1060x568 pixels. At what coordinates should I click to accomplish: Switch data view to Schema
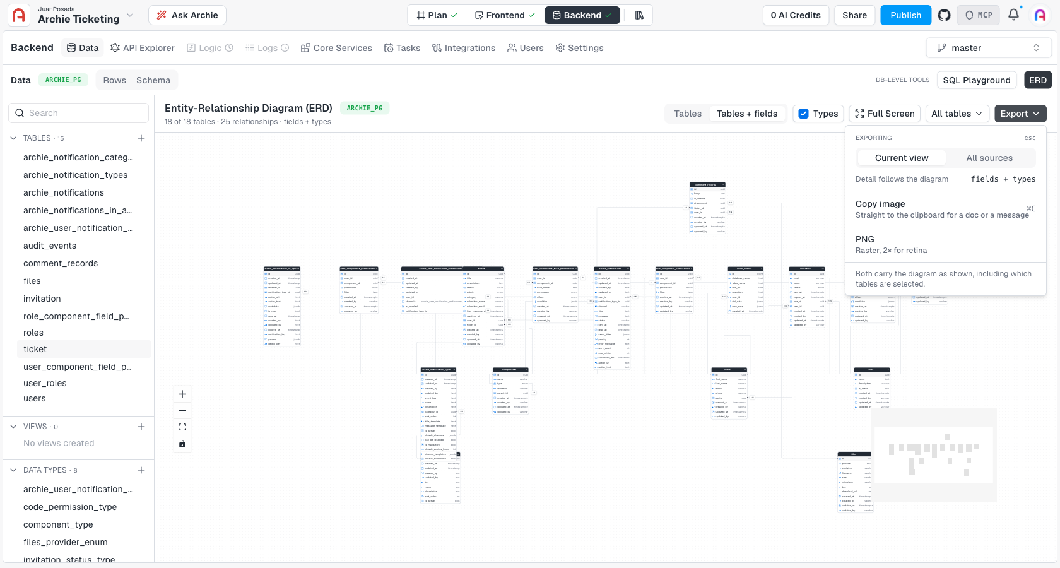(x=153, y=80)
